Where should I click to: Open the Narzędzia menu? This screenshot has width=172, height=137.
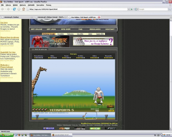40,5
